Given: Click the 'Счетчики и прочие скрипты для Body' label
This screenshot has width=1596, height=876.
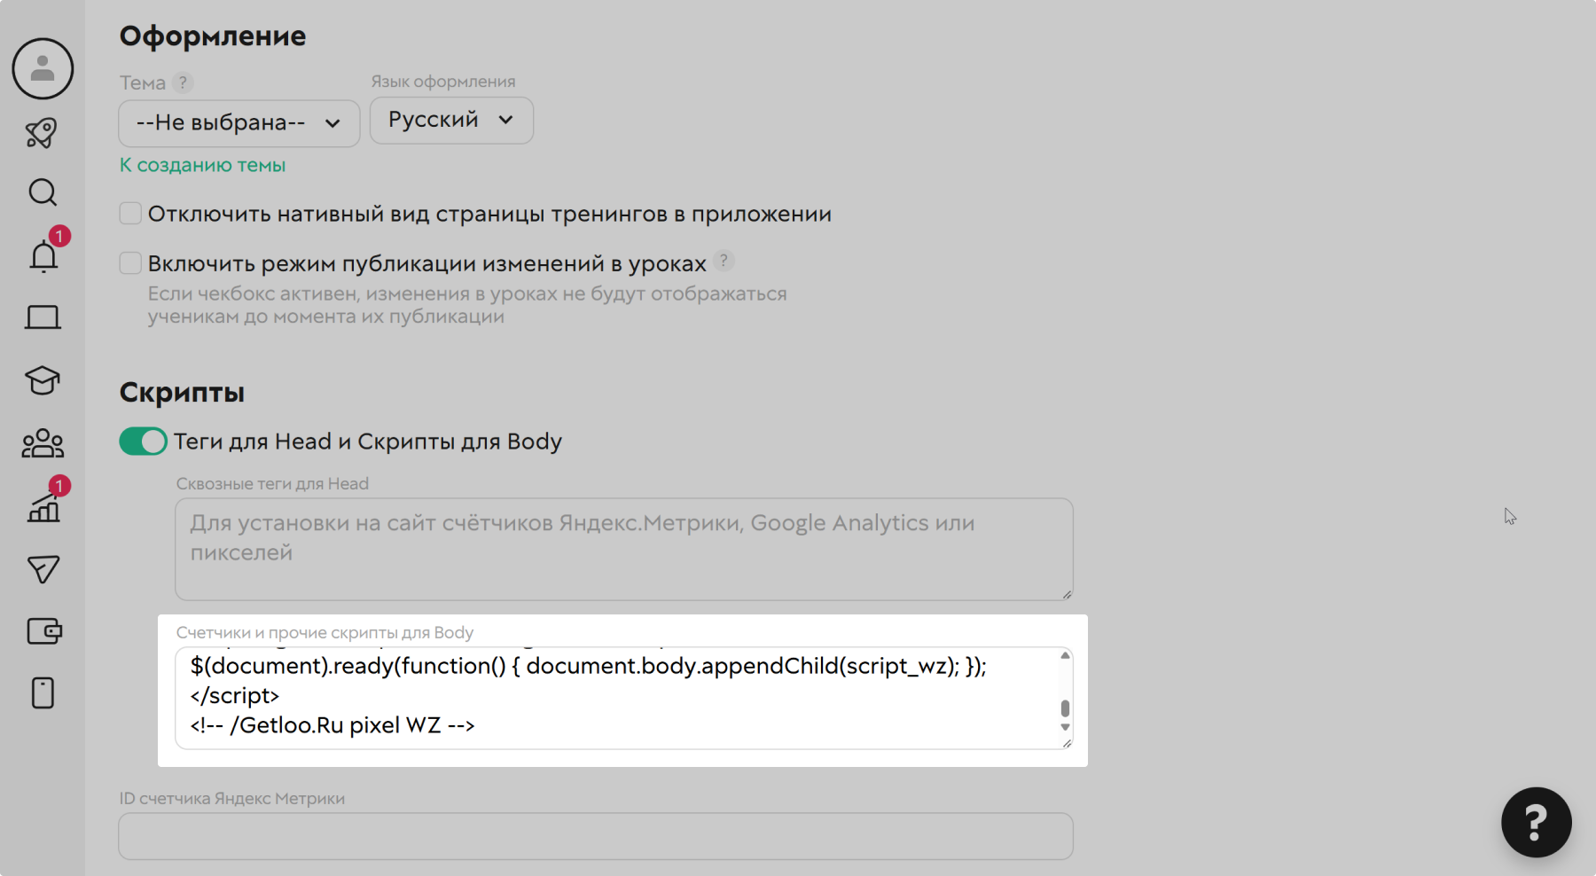Looking at the screenshot, I should tap(325, 632).
